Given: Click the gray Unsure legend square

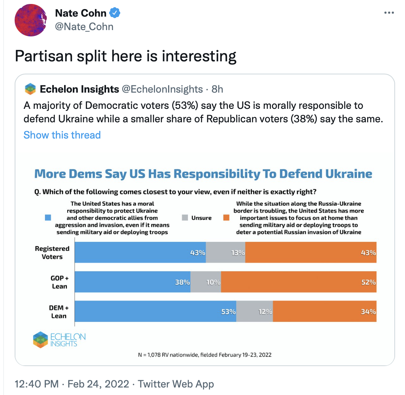Looking at the screenshot, I should click(185, 218).
